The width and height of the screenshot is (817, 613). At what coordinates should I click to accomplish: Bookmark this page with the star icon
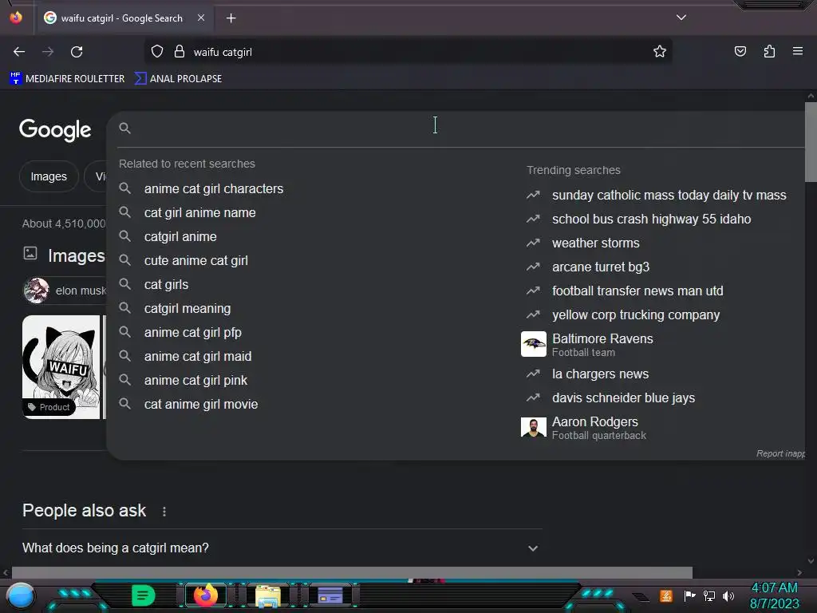660,52
